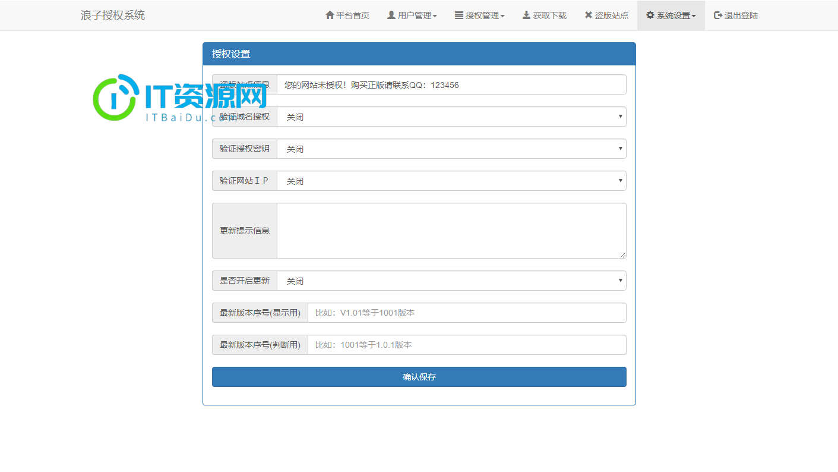Click the logout icon in 退出登陆

pos(718,15)
